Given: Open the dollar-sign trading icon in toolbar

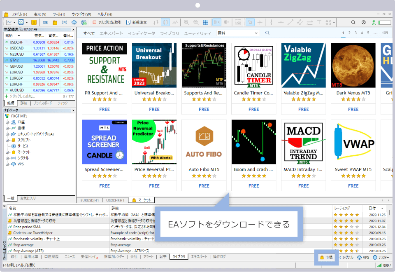Looking at the screenshot, I should [34, 22].
